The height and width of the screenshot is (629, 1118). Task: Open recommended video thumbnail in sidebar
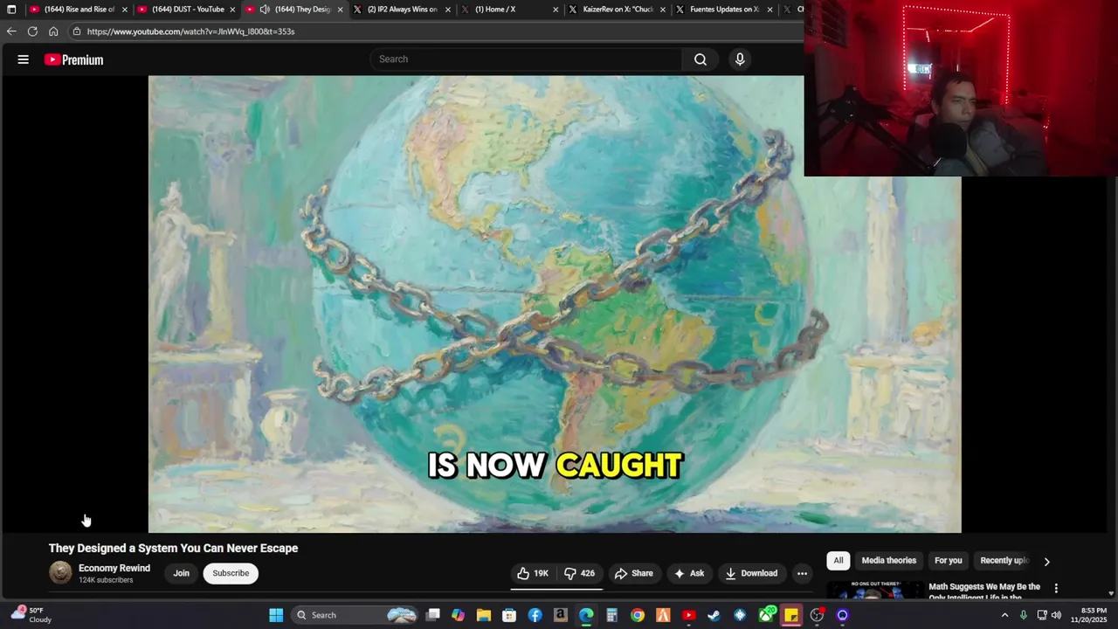[875, 591]
